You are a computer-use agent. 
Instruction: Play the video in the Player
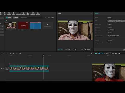[x=75, y=50]
